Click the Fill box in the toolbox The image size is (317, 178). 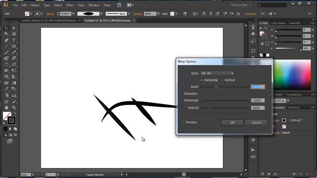tap(7, 116)
